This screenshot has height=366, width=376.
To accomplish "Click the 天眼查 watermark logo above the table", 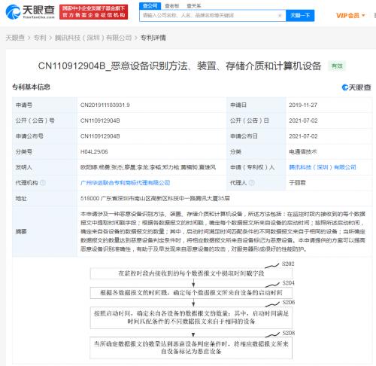I will click(356, 87).
